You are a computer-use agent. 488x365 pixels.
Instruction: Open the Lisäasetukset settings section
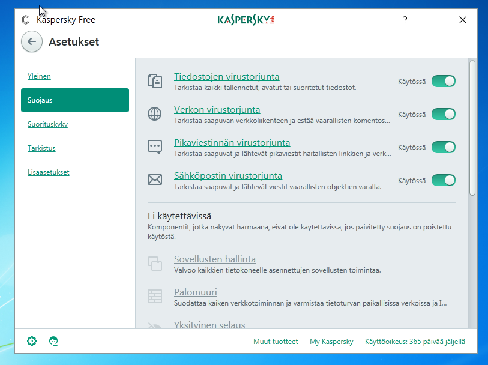coord(48,172)
